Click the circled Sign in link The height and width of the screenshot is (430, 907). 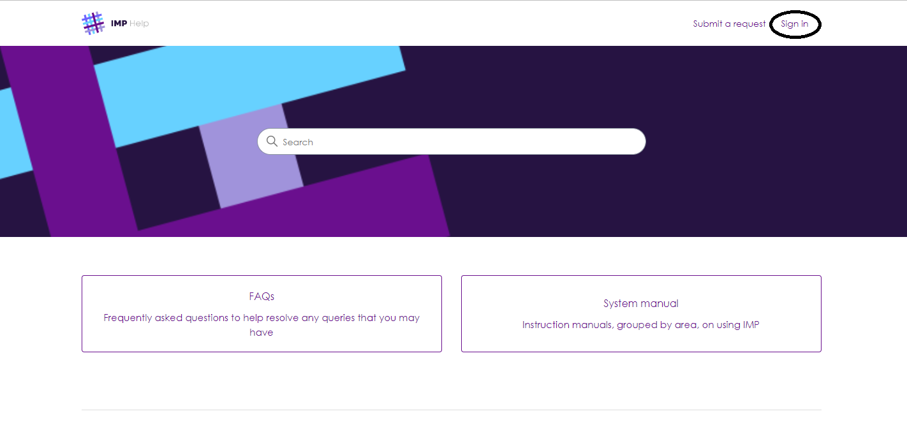click(795, 24)
